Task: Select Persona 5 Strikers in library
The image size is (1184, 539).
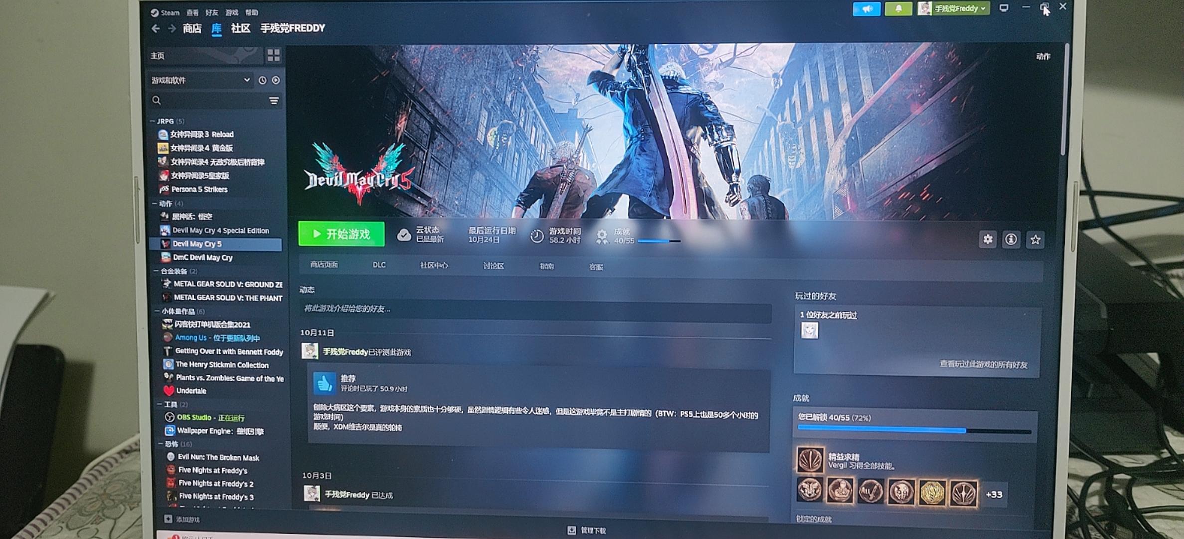Action: pyautogui.click(x=199, y=189)
